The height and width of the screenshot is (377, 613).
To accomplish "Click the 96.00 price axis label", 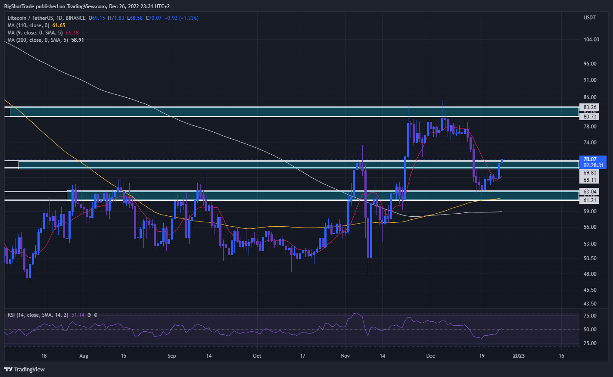I will [x=590, y=64].
